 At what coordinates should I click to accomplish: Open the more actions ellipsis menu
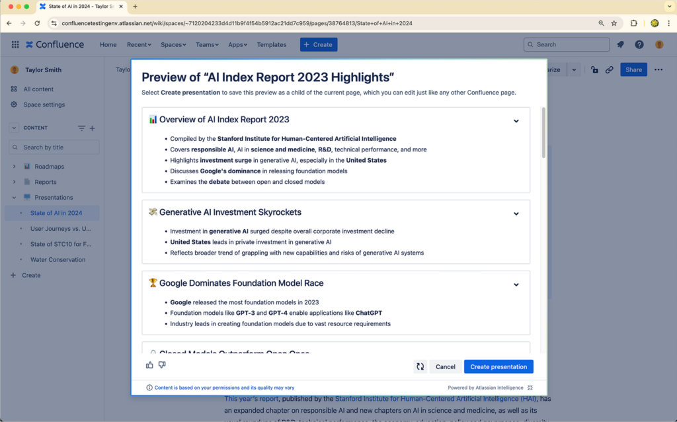point(658,69)
